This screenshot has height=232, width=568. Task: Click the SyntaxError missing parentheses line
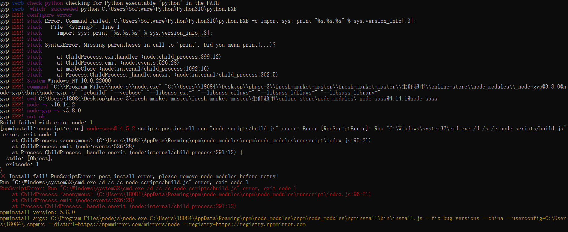pyautogui.click(x=160, y=45)
